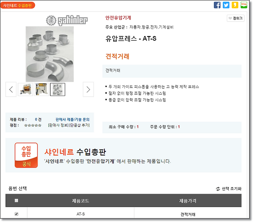Viewport: 253px width, 222px height.
Task: Select the third metal parts thumbnail
Action: (x=58, y=89)
